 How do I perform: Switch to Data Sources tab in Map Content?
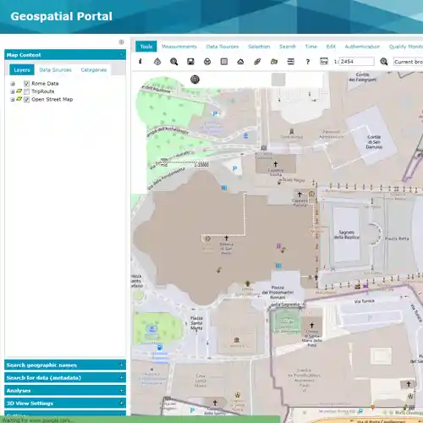55,70
